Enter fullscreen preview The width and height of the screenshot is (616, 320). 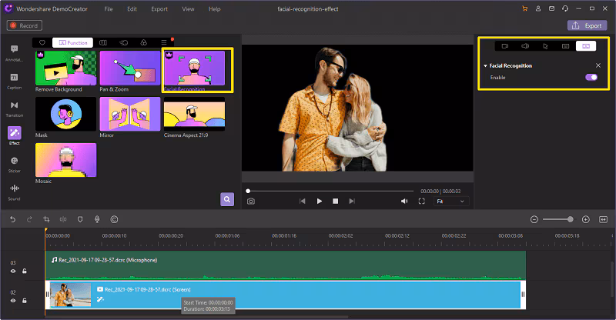point(421,201)
